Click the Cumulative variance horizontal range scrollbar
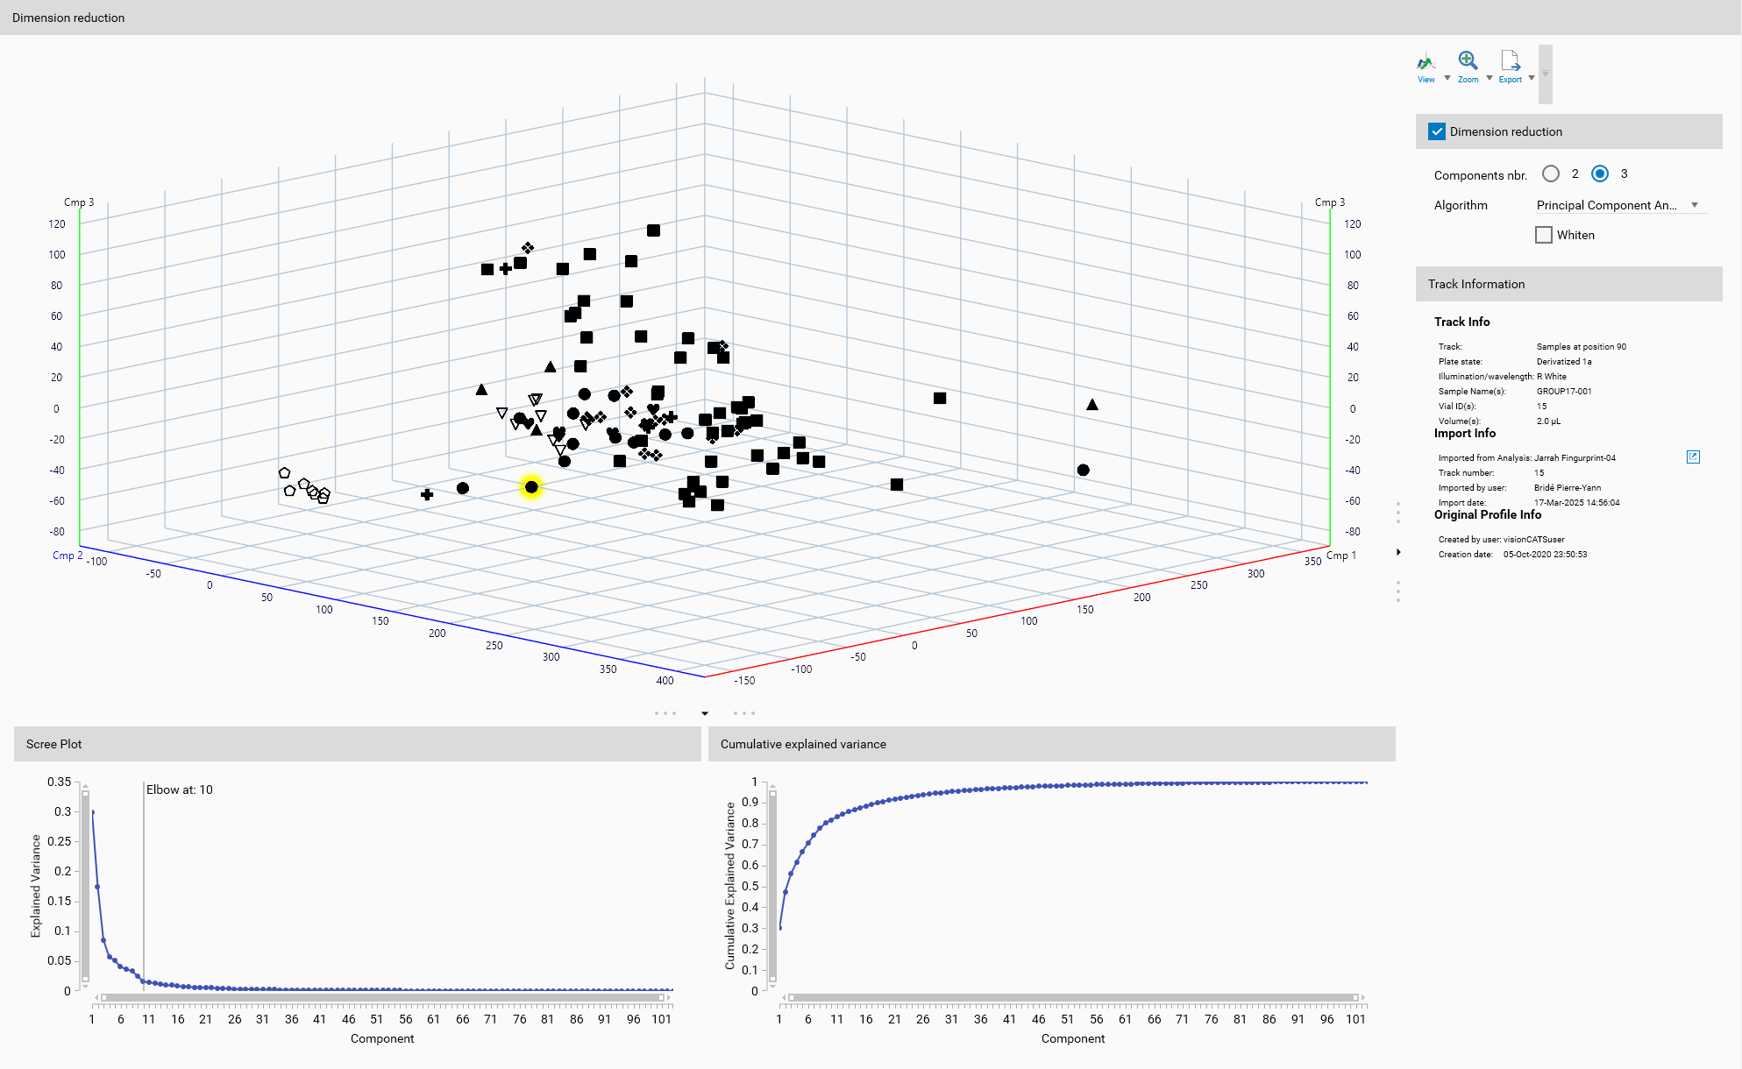 [1072, 997]
